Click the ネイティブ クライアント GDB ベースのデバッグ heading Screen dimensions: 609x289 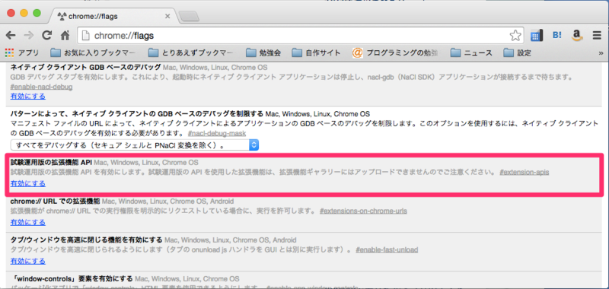(86, 67)
